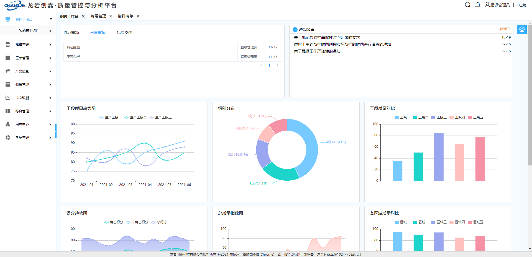This screenshot has width=532, height=257.
Task: Toggle 稳态得分 legend in 得分趋势图
Action: coord(114,222)
